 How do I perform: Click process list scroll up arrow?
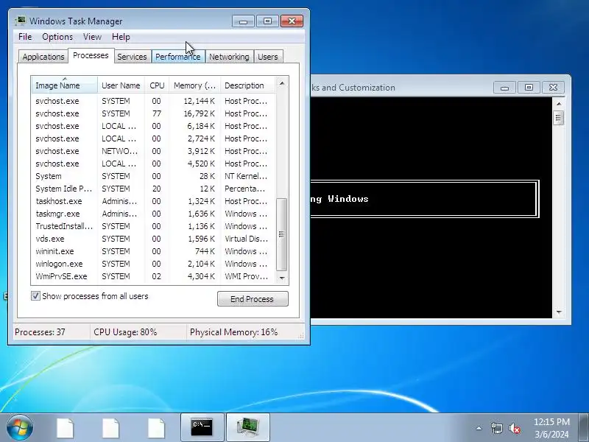(282, 83)
